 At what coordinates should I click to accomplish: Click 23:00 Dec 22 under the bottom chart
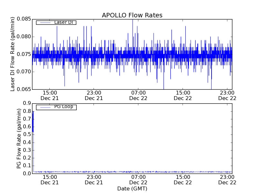(x=227, y=180)
